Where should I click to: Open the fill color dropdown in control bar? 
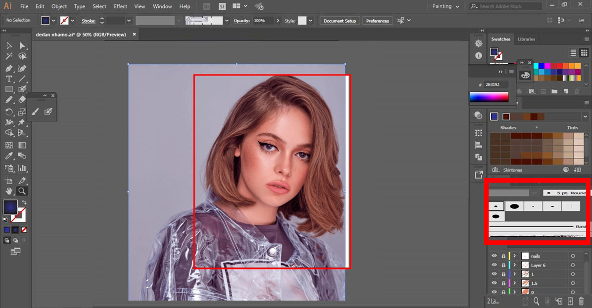(53, 21)
